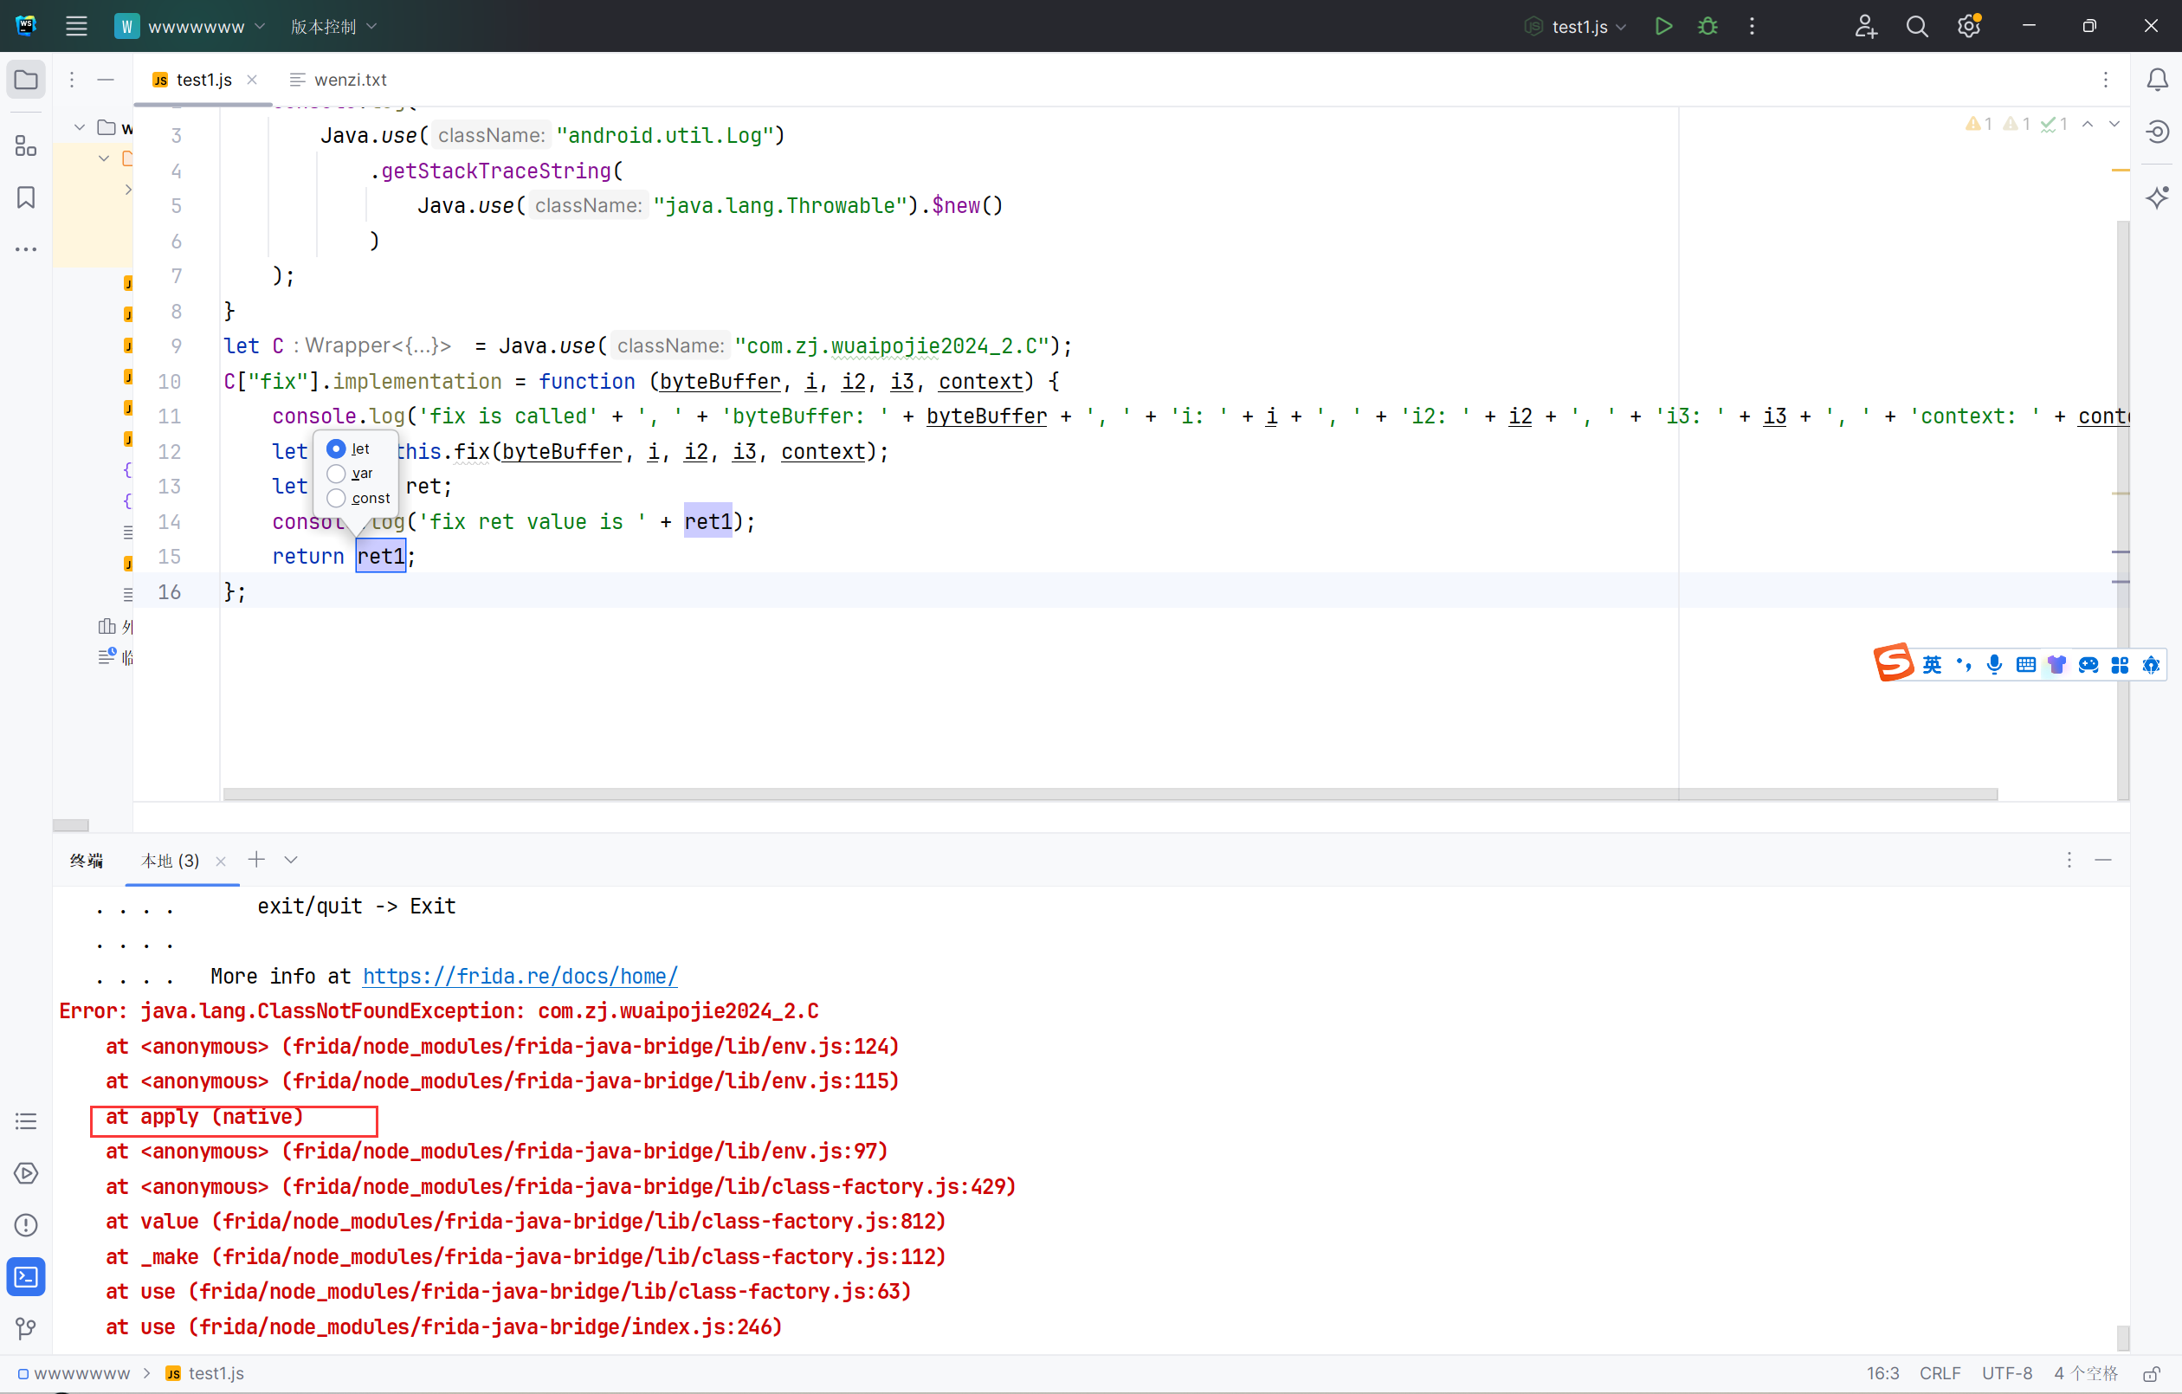Collapse the project root tree node
The image size is (2182, 1394).
[80, 128]
